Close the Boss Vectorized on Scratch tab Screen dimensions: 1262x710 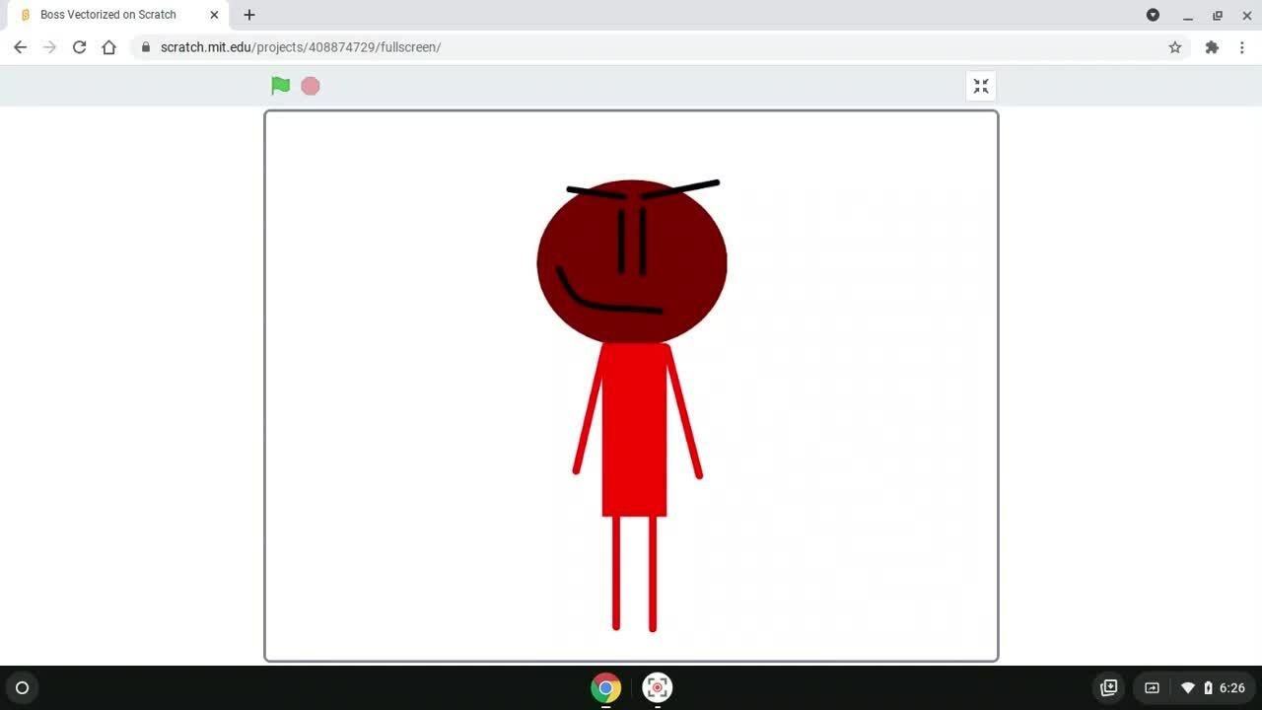coord(214,15)
